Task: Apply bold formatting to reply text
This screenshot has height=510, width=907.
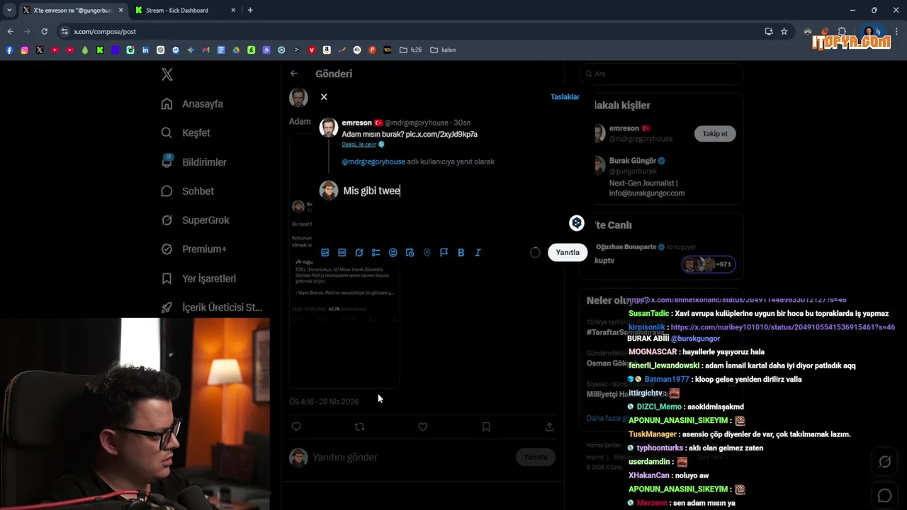Action: click(x=461, y=252)
